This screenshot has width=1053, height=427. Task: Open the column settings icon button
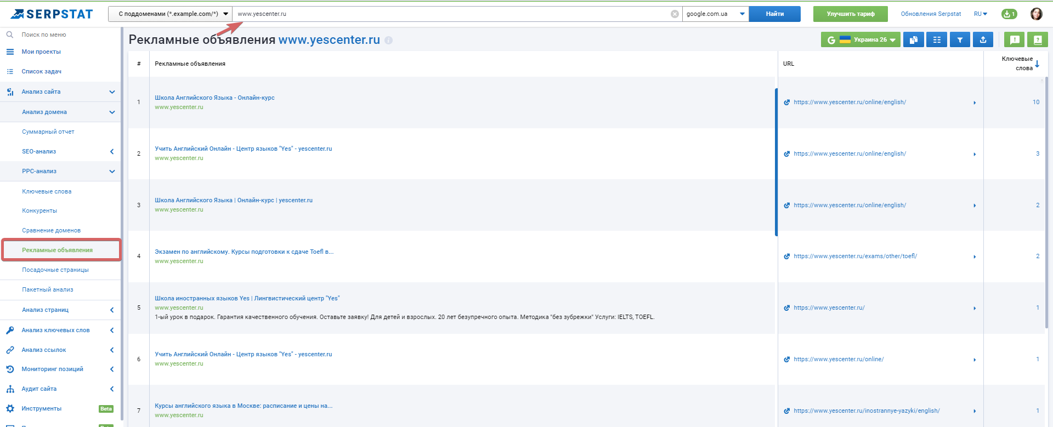(936, 39)
